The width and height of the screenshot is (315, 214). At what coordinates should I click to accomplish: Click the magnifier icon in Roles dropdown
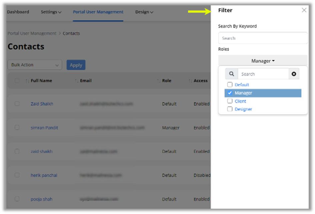232,74
